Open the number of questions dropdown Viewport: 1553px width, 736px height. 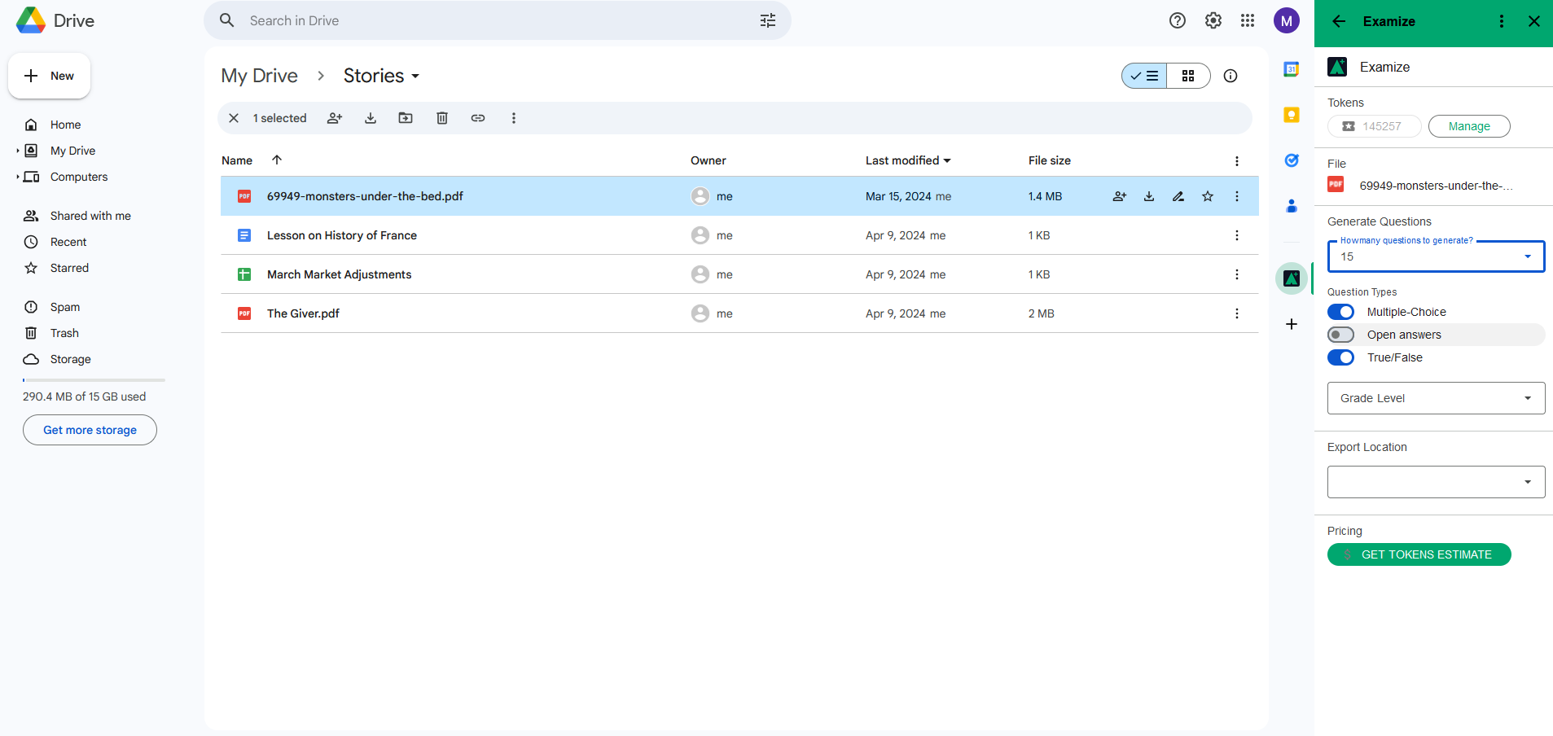click(1436, 256)
